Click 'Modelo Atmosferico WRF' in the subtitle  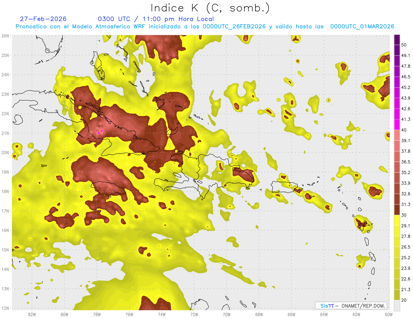pos(102,26)
